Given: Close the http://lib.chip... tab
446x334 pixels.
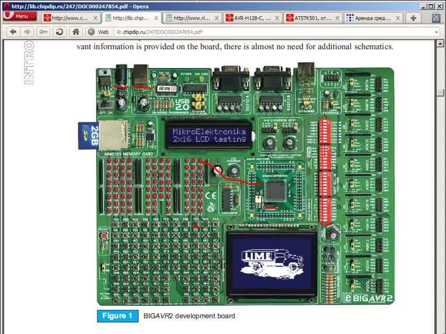Looking at the screenshot, I should coord(156,18).
